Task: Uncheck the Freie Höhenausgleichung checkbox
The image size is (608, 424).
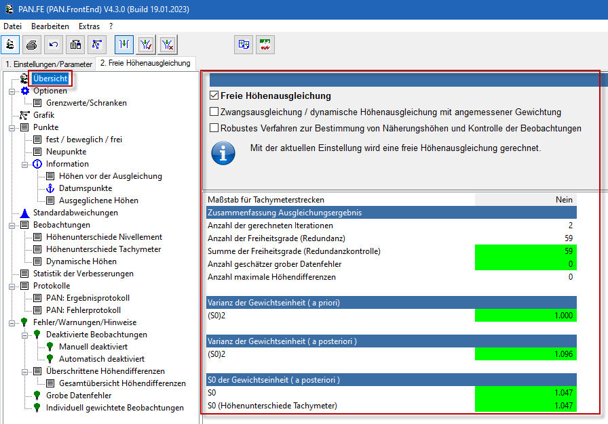Action: pyautogui.click(x=214, y=96)
